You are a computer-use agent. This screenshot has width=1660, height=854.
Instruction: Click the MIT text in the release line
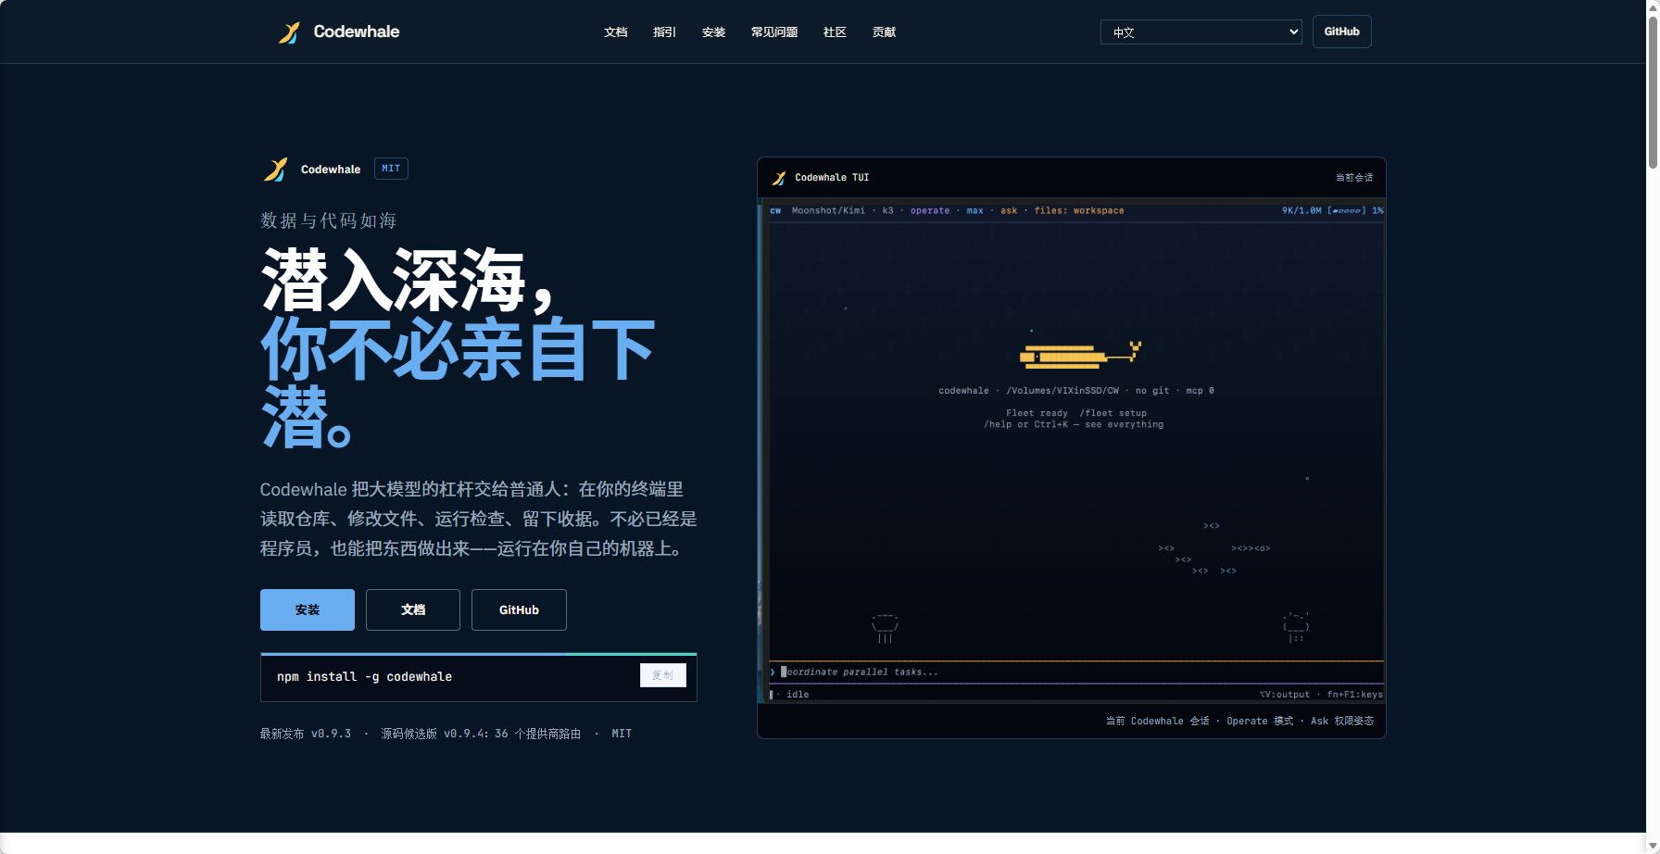(622, 734)
